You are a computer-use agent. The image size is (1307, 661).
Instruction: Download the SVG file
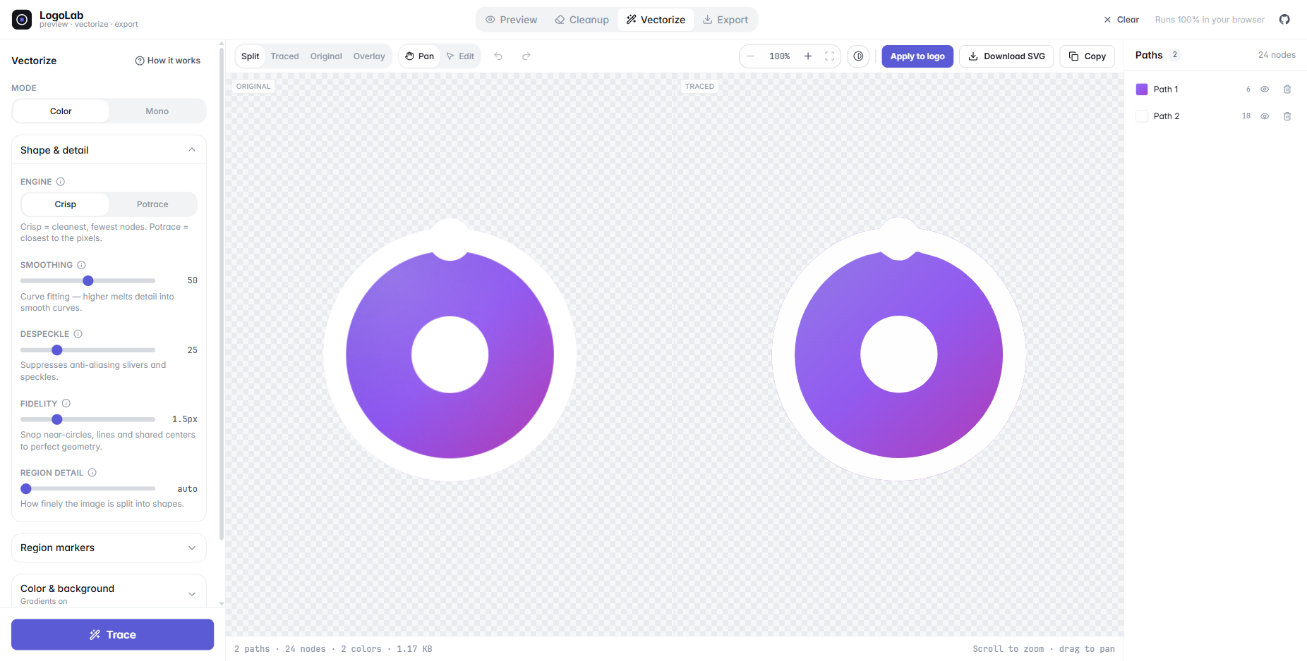pos(1006,56)
